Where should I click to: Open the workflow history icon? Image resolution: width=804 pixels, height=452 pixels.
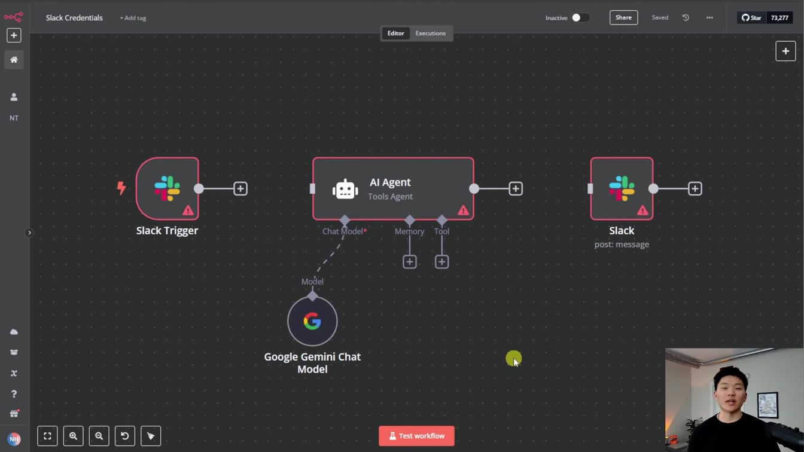[686, 17]
